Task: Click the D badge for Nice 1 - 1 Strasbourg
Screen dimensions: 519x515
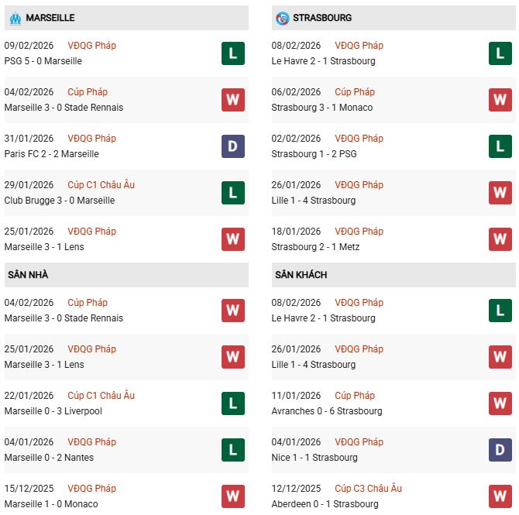Action: 500,450
